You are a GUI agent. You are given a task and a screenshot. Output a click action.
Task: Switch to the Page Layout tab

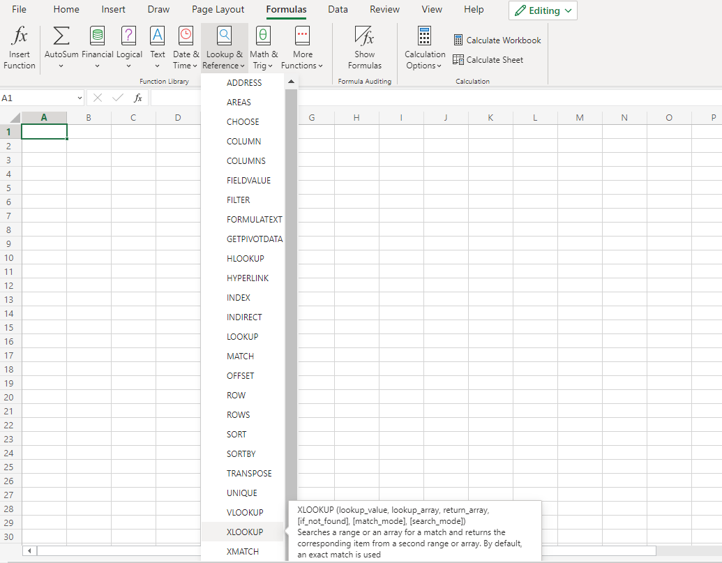click(218, 10)
